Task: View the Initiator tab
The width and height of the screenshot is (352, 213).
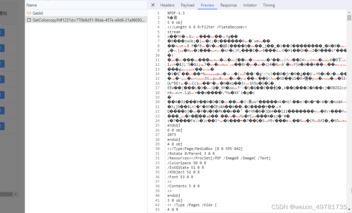Action: (x=250, y=5)
